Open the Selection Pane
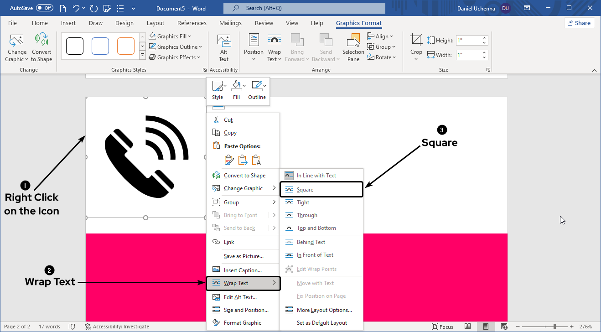 353,47
